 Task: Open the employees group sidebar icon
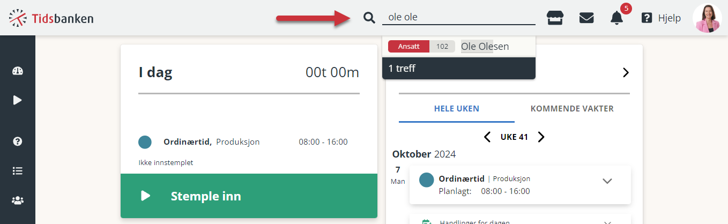click(18, 200)
